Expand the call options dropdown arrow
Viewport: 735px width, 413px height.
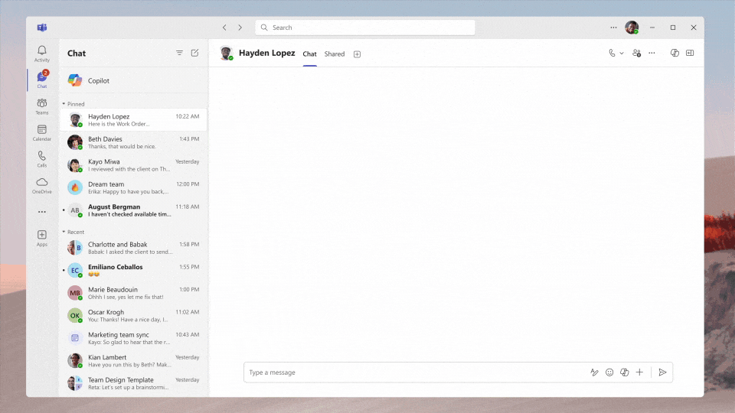click(x=622, y=54)
